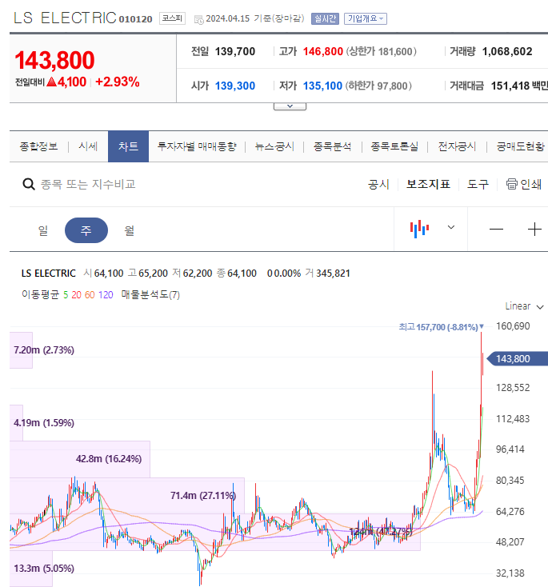Open the 종목분석 tab
Image resolution: width=548 pixels, height=587 pixels.
[x=333, y=146]
